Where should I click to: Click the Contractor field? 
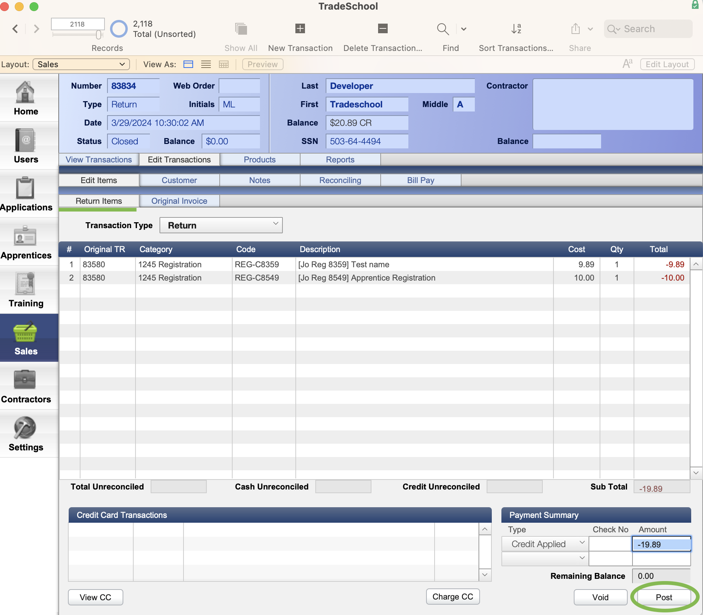pyautogui.click(x=613, y=104)
